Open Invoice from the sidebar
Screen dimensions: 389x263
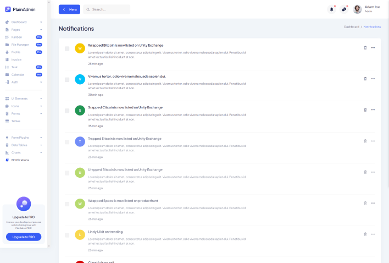coord(16,59)
